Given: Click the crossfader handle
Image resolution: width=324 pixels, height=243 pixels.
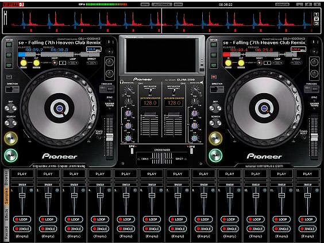Looking at the screenshot, I should 163,159.
